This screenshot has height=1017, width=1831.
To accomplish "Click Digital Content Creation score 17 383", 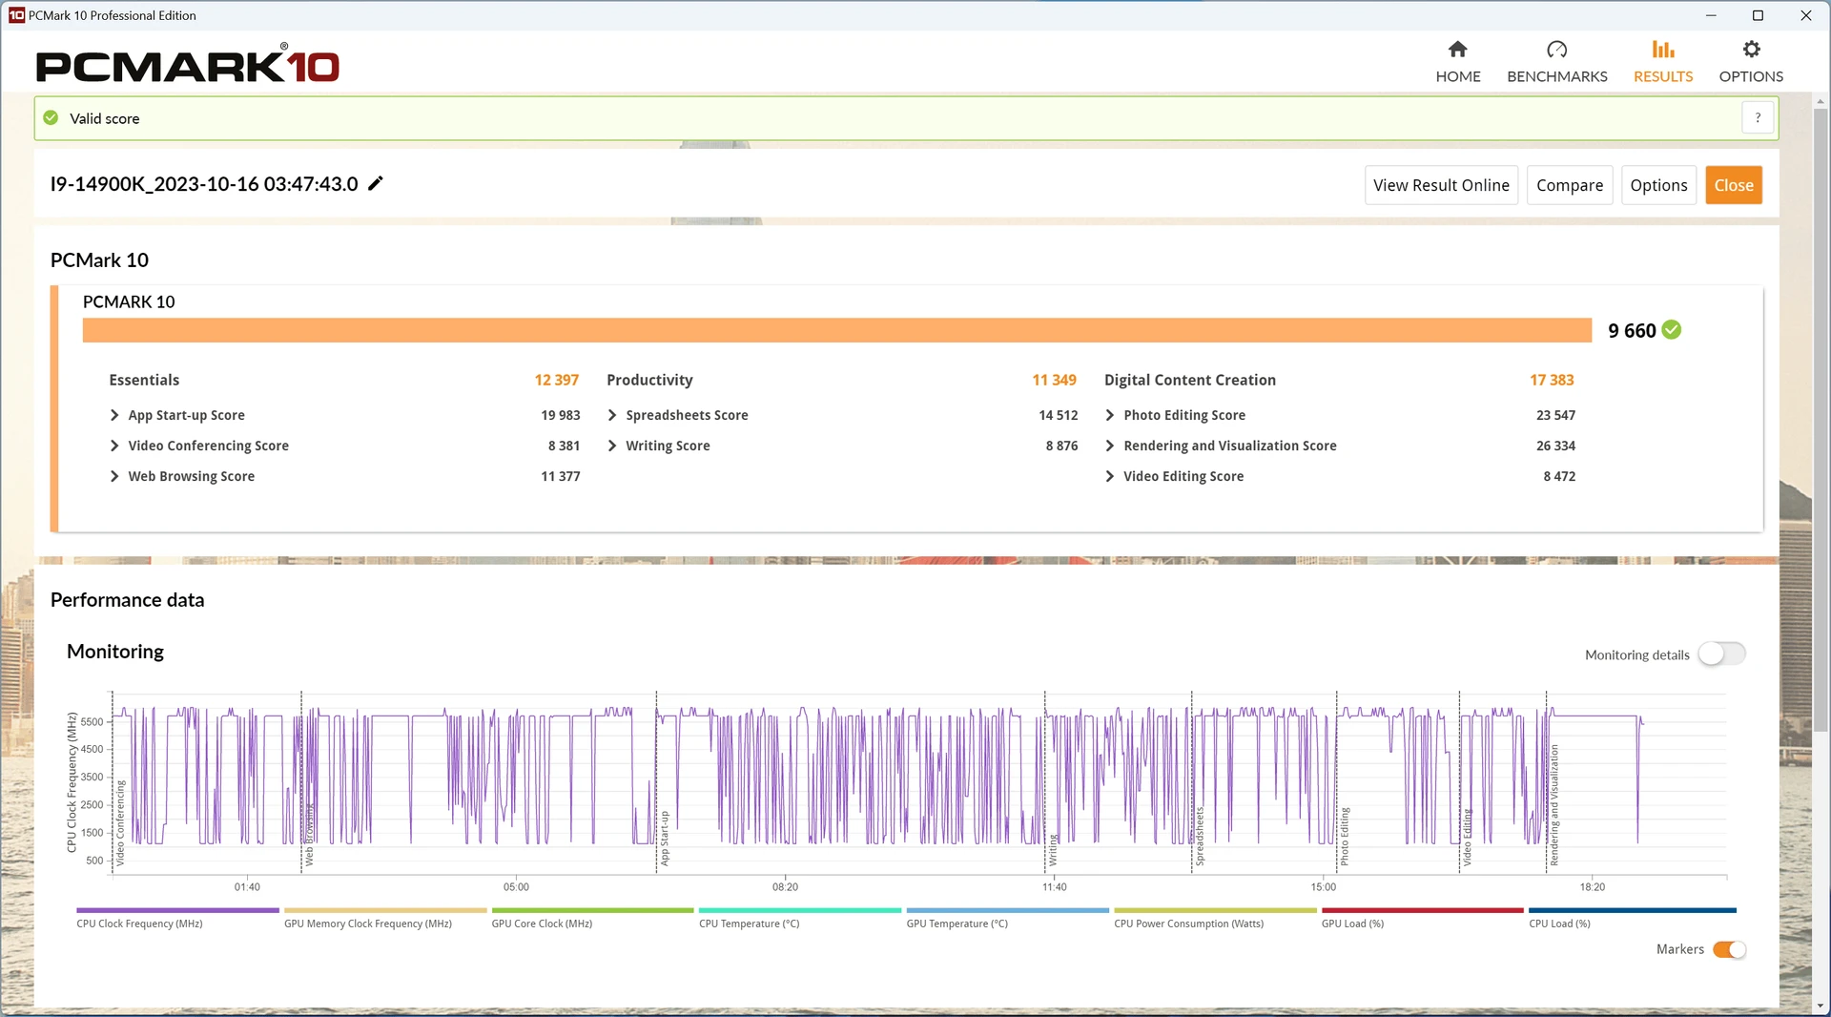I will 1552,380.
